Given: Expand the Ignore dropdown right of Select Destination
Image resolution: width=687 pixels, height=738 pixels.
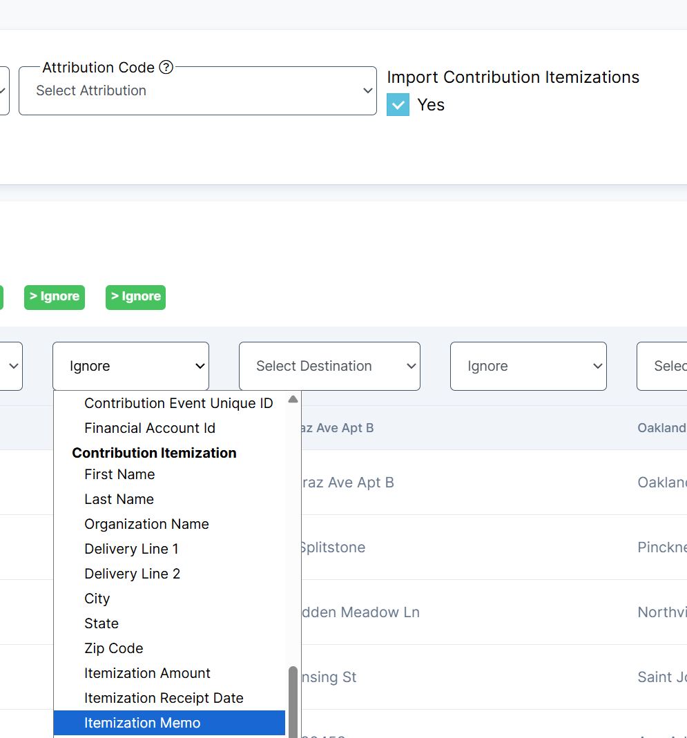Looking at the screenshot, I should click(x=528, y=366).
